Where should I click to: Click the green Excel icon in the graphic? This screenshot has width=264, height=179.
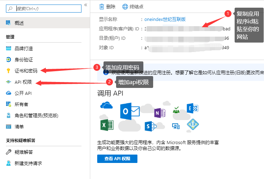pos(107,125)
